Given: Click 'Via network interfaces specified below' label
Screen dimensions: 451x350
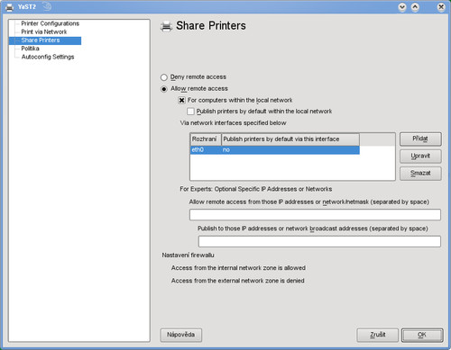Looking at the screenshot, I should [x=233, y=123].
